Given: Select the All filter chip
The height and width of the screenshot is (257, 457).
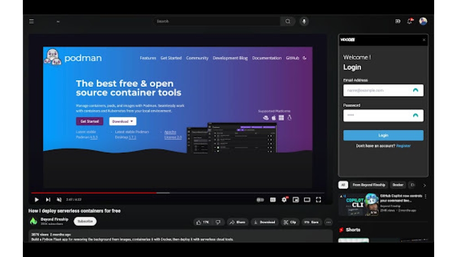Looking at the screenshot, I should pos(343,185).
